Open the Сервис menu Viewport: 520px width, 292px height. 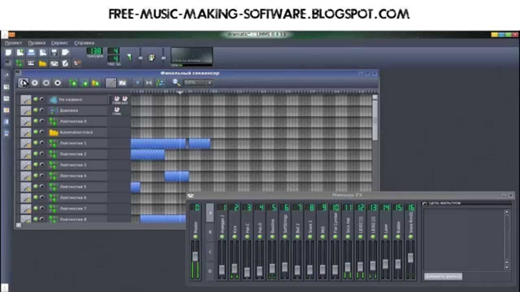(60, 43)
